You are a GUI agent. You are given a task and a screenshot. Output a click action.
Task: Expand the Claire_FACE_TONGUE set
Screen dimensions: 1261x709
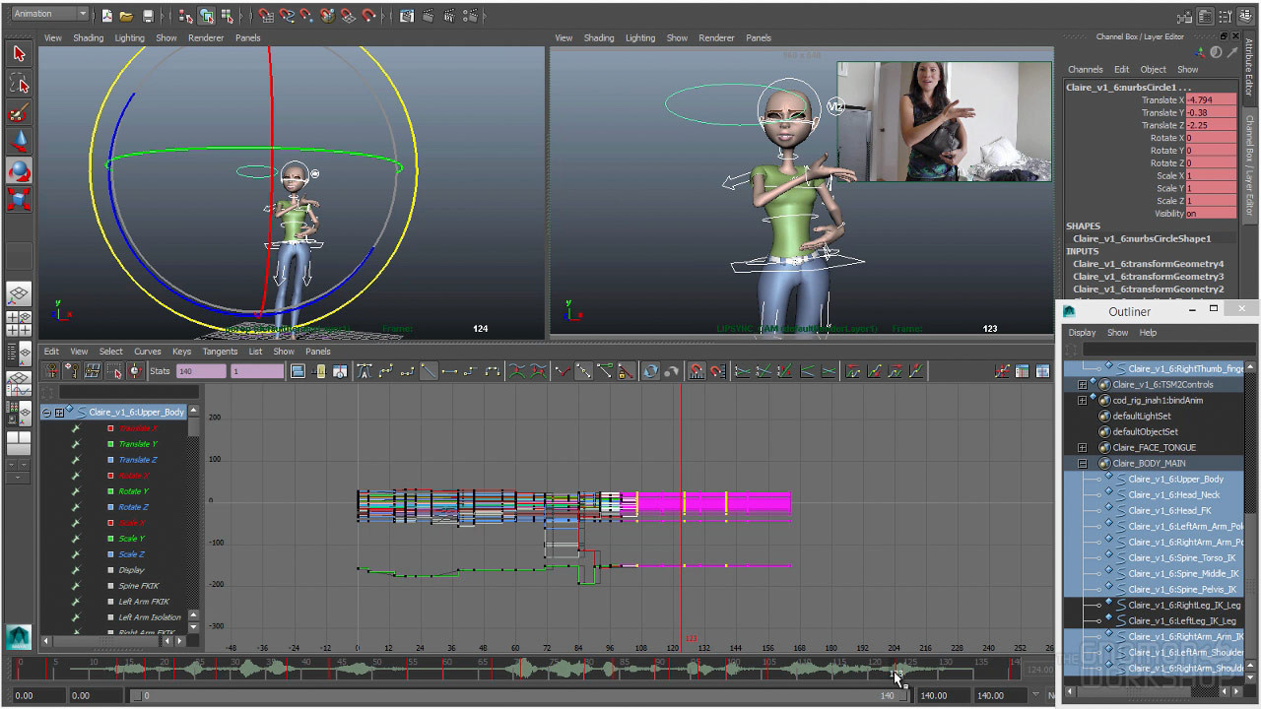[1082, 448]
